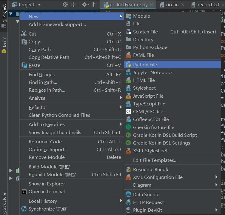This screenshot has width=225, height=215.
Task: Select Show in Explorer menu item
Action: pos(72,184)
